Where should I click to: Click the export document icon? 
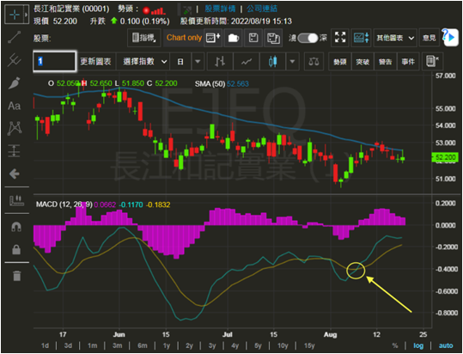pos(432,61)
